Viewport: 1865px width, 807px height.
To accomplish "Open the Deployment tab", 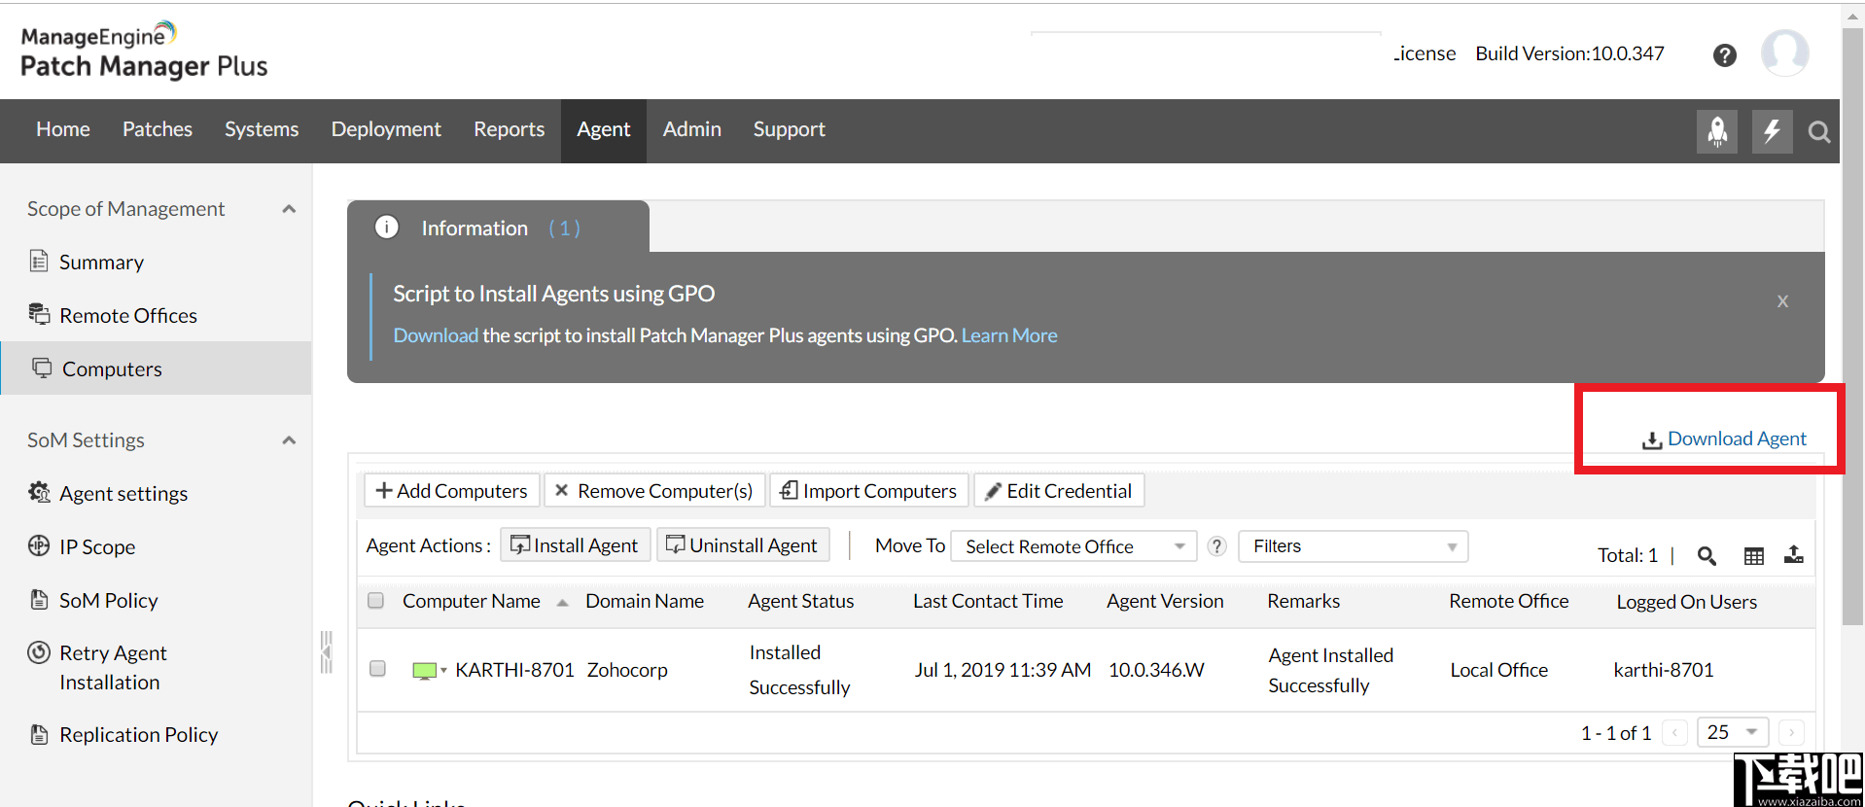I will [x=386, y=129].
